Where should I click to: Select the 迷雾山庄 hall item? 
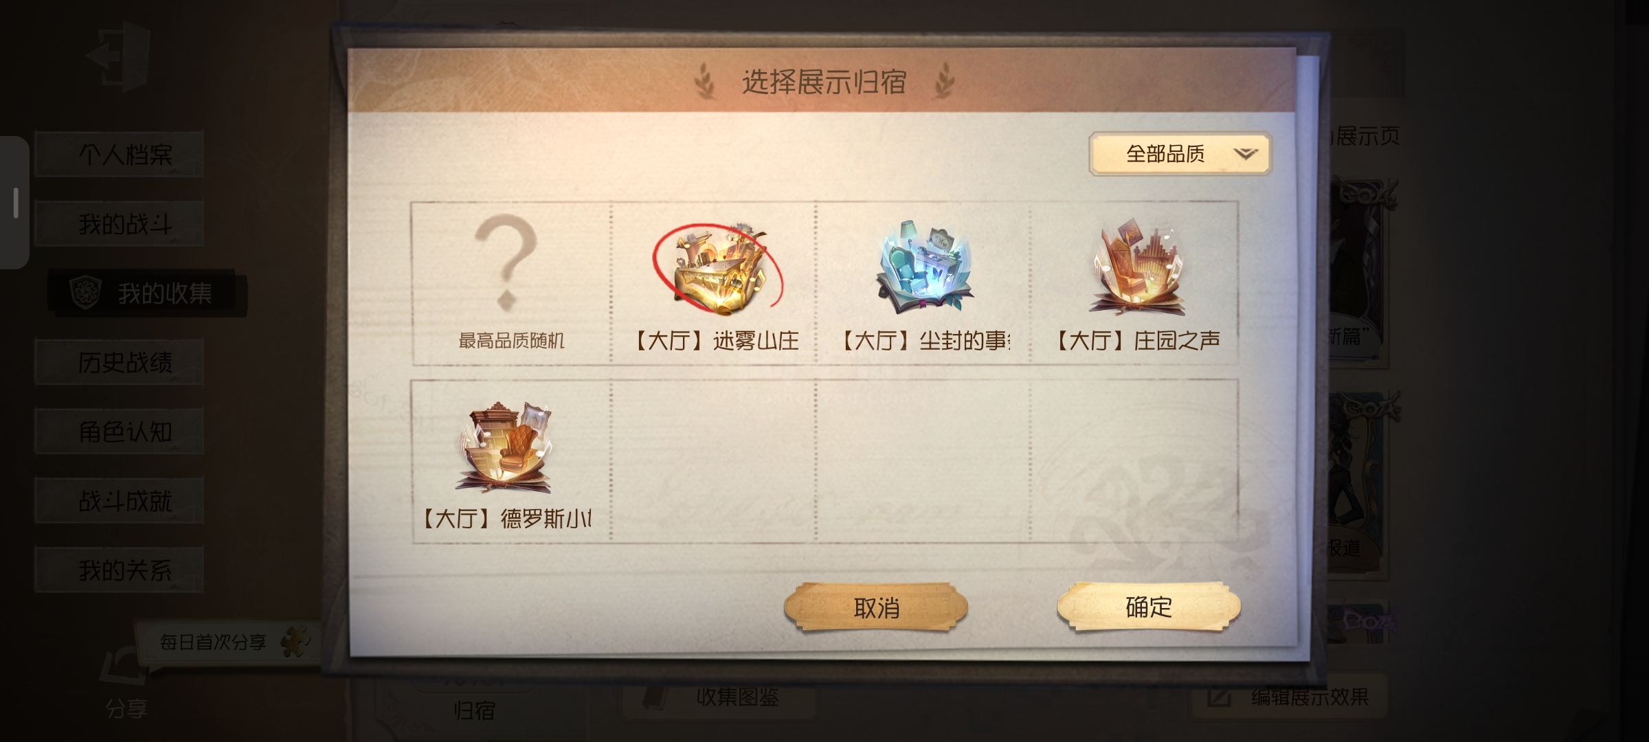(x=717, y=269)
